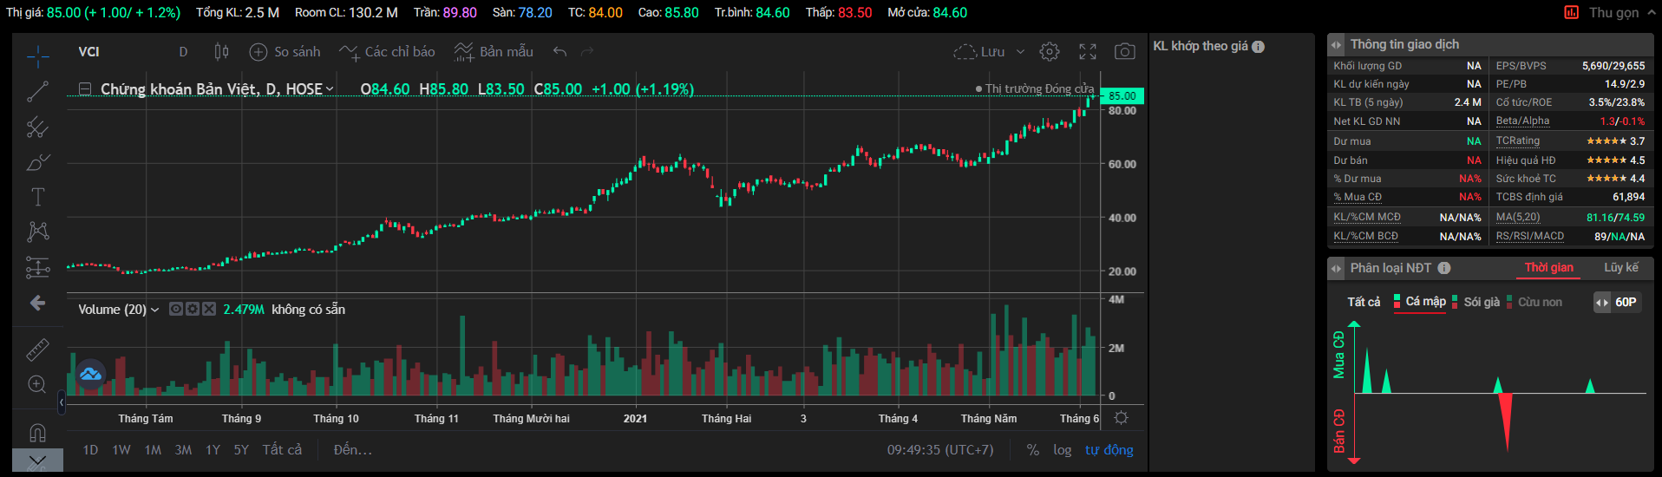Select the Sói già investor filter
Screen dimensions: 1662x477
1481,302
